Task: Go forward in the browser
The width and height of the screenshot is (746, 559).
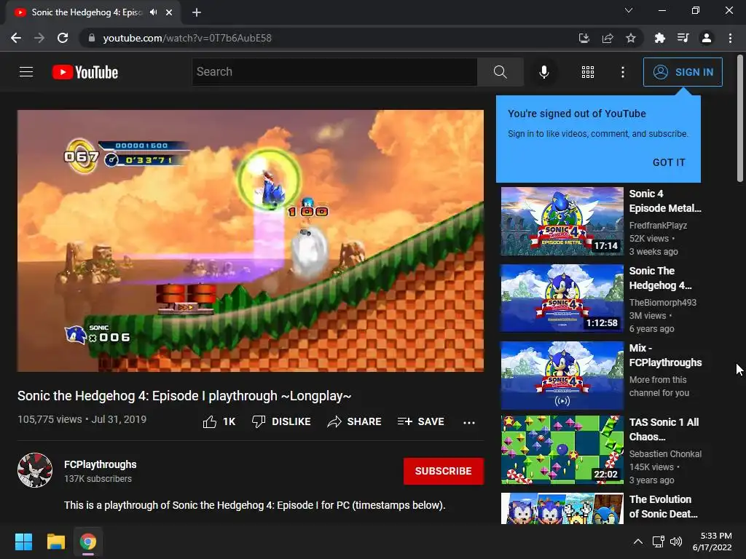Action: (39, 38)
